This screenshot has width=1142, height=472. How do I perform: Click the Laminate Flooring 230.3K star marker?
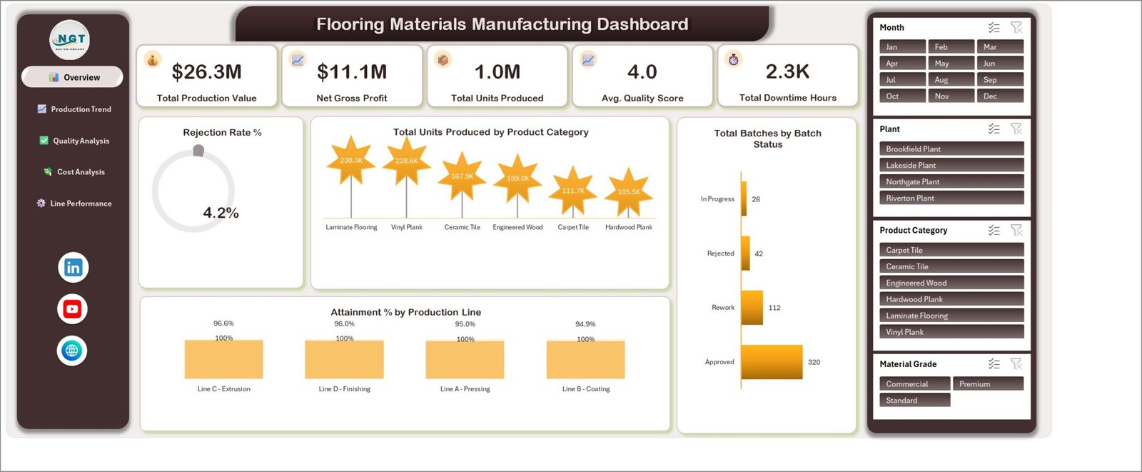point(351,161)
